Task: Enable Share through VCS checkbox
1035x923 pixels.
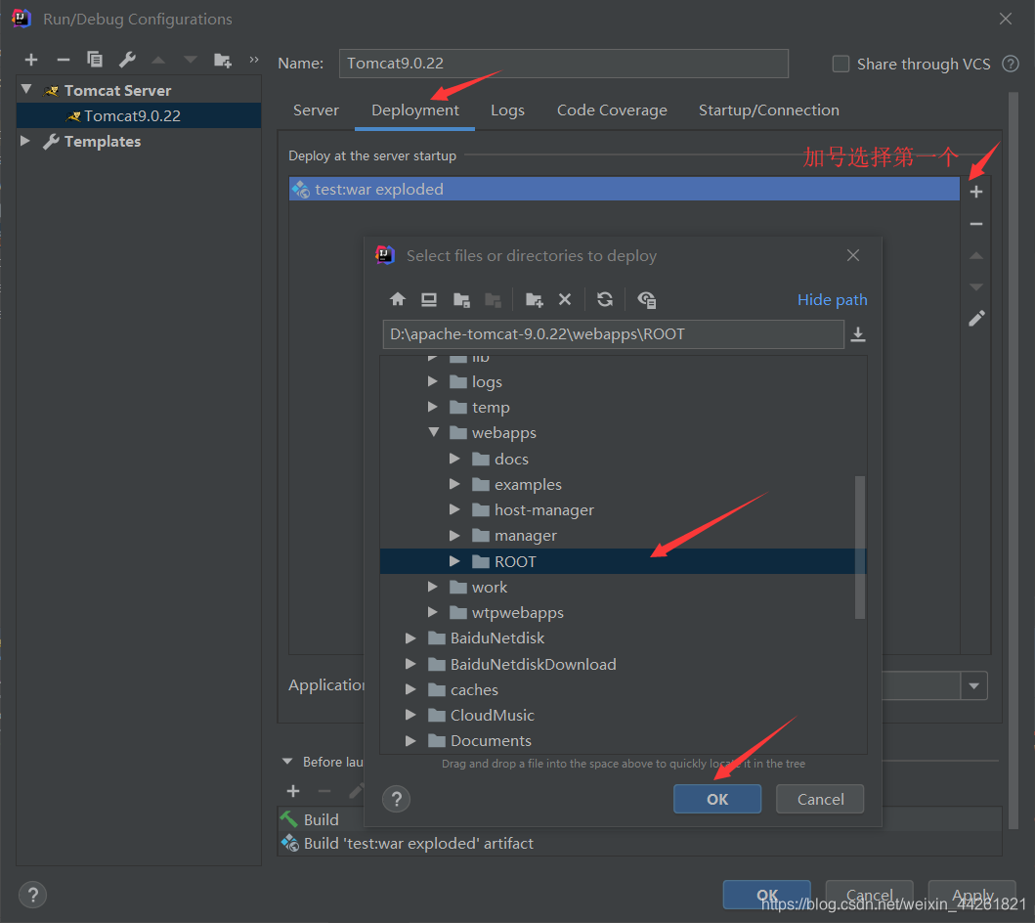Action: pyautogui.click(x=841, y=64)
